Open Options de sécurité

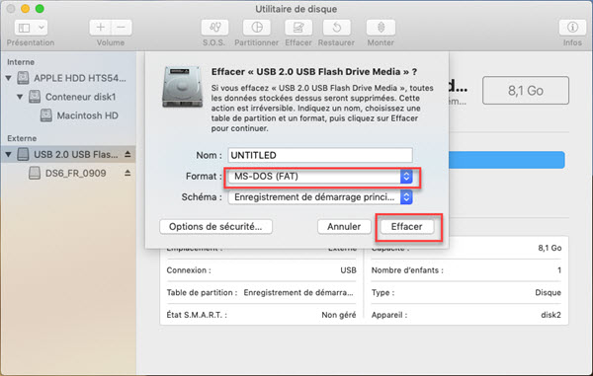pyautogui.click(x=215, y=227)
